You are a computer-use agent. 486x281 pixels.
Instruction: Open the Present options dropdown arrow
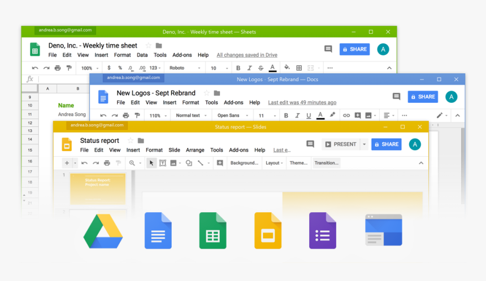(364, 144)
